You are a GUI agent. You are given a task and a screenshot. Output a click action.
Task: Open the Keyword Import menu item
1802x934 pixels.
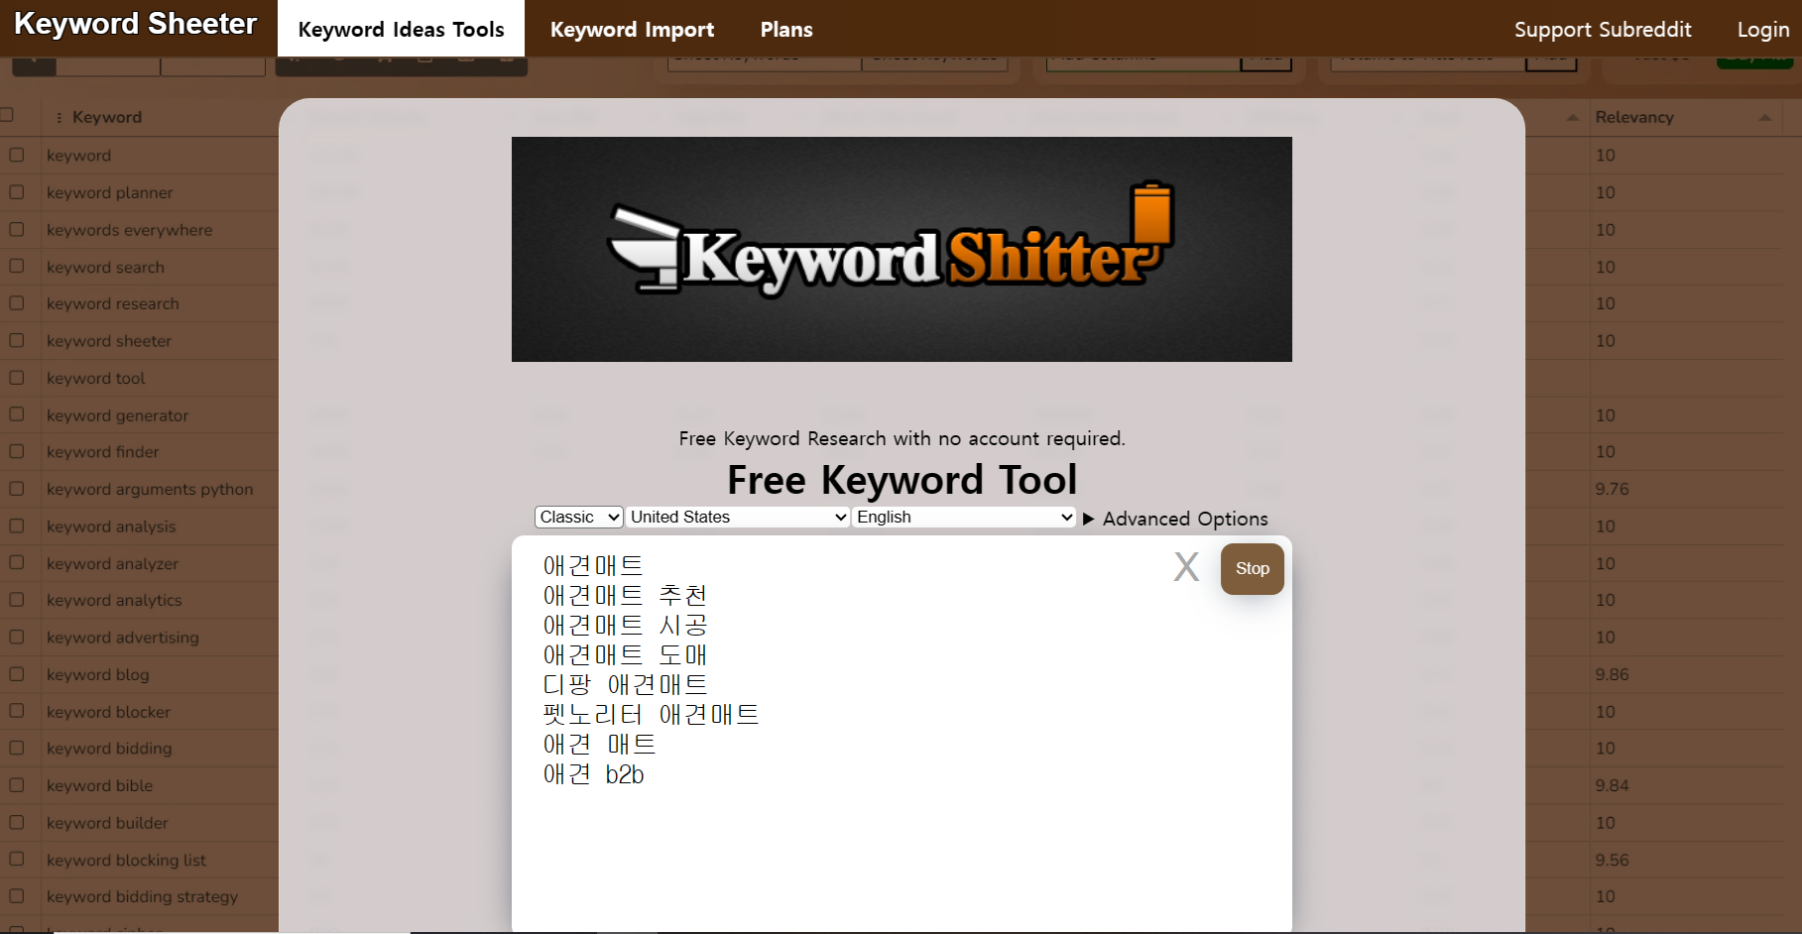pyautogui.click(x=632, y=30)
